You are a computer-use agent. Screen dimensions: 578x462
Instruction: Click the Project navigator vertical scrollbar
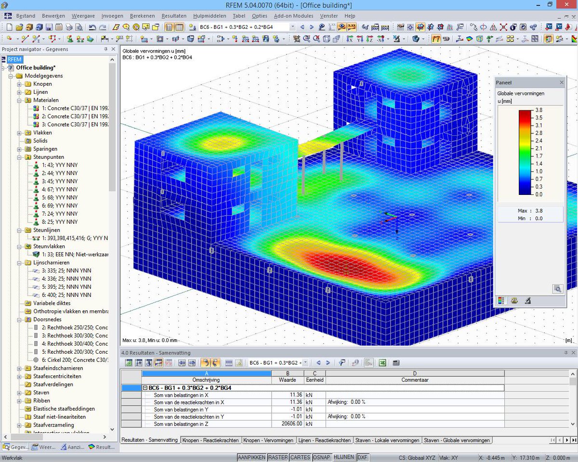113,127
